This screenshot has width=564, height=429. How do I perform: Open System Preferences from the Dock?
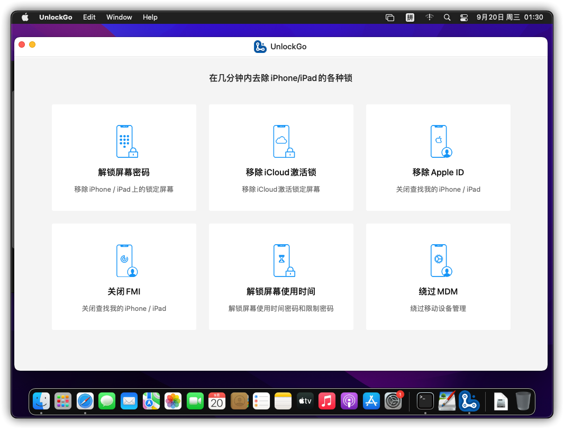393,401
